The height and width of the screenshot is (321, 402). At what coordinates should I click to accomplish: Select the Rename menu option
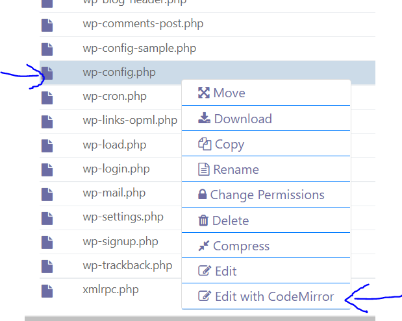[266, 169]
